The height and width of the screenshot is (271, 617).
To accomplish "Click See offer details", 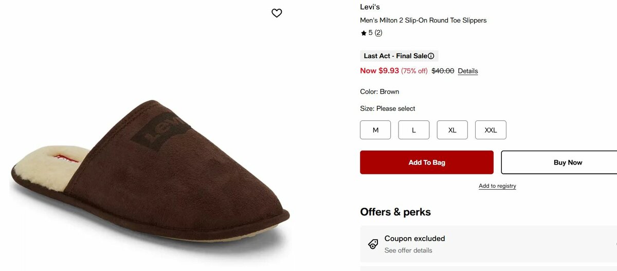I will coord(408,250).
